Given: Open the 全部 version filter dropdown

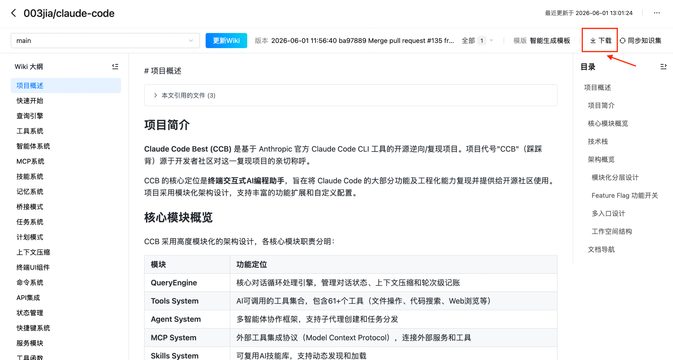Looking at the screenshot, I should [477, 40].
